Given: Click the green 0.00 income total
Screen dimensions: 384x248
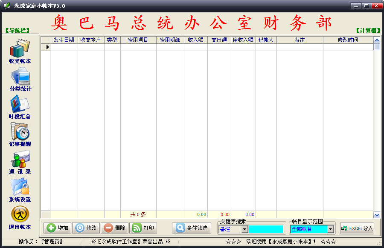Looking at the screenshot, I should [201, 214].
